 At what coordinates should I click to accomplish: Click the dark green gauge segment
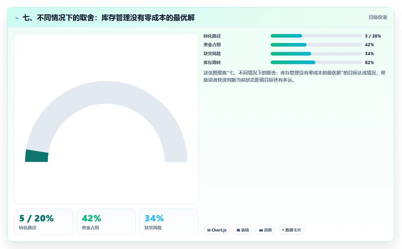pos(37,156)
